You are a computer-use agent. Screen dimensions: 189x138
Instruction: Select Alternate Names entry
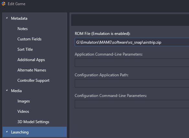(x=32, y=70)
